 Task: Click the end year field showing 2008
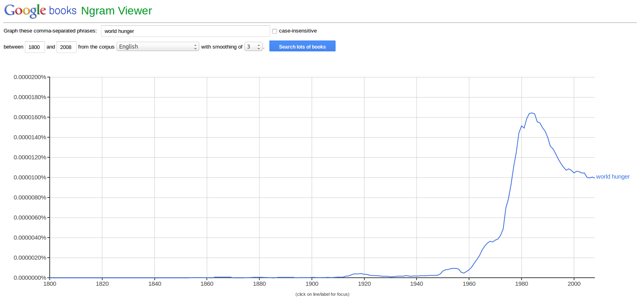(x=66, y=47)
